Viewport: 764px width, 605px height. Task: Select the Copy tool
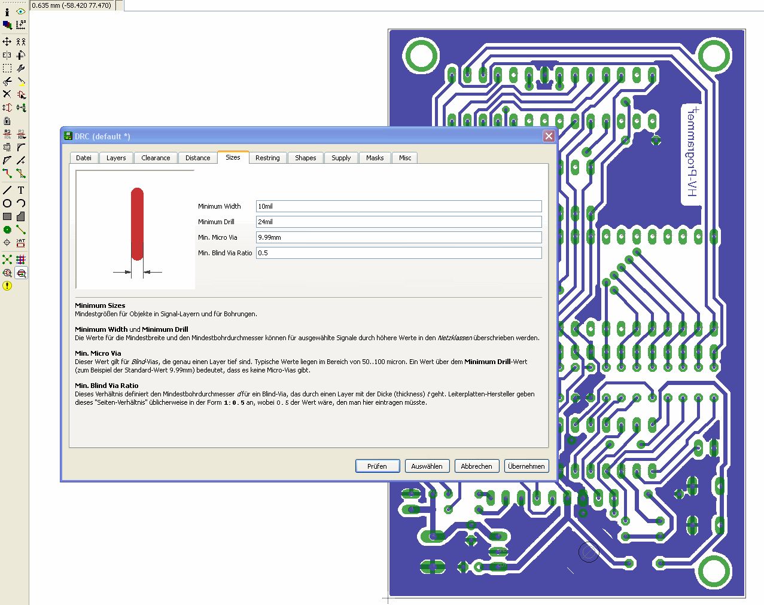click(x=21, y=42)
